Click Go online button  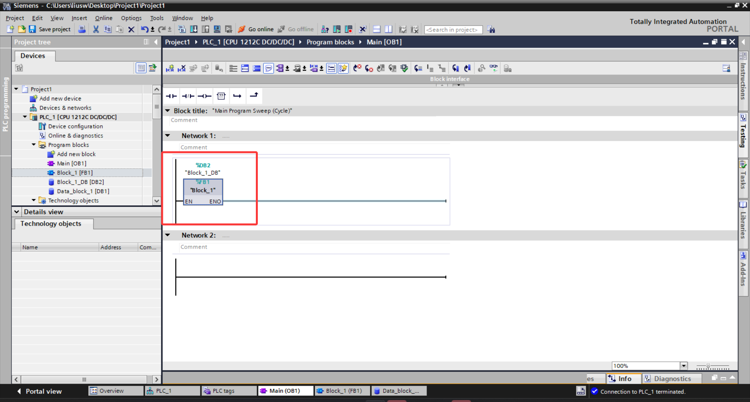tap(256, 29)
